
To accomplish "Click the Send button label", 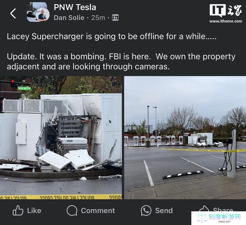I will click(164, 211).
